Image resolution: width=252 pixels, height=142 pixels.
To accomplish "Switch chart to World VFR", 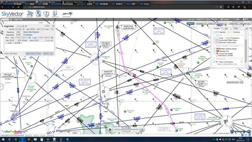I will pyautogui.click(x=233, y=24).
